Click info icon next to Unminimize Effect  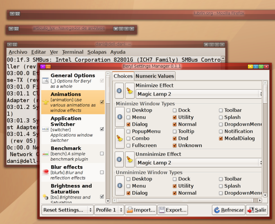click(119, 159)
